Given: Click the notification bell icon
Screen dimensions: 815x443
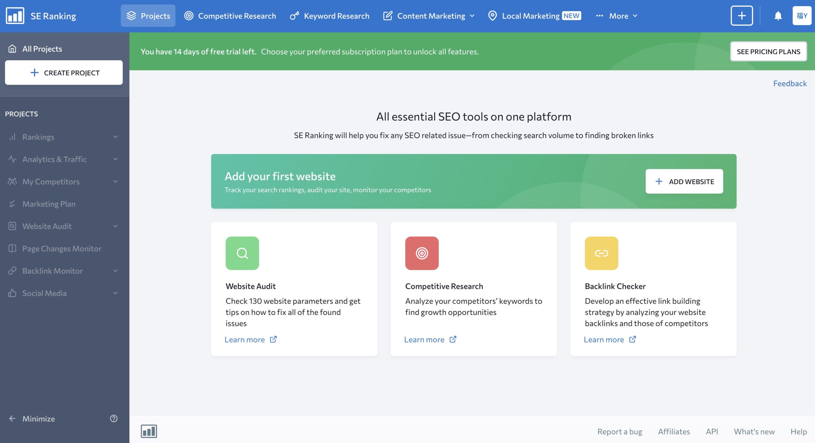Looking at the screenshot, I should (x=778, y=16).
